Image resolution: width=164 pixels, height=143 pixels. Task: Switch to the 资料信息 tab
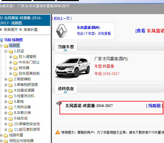(66, 89)
